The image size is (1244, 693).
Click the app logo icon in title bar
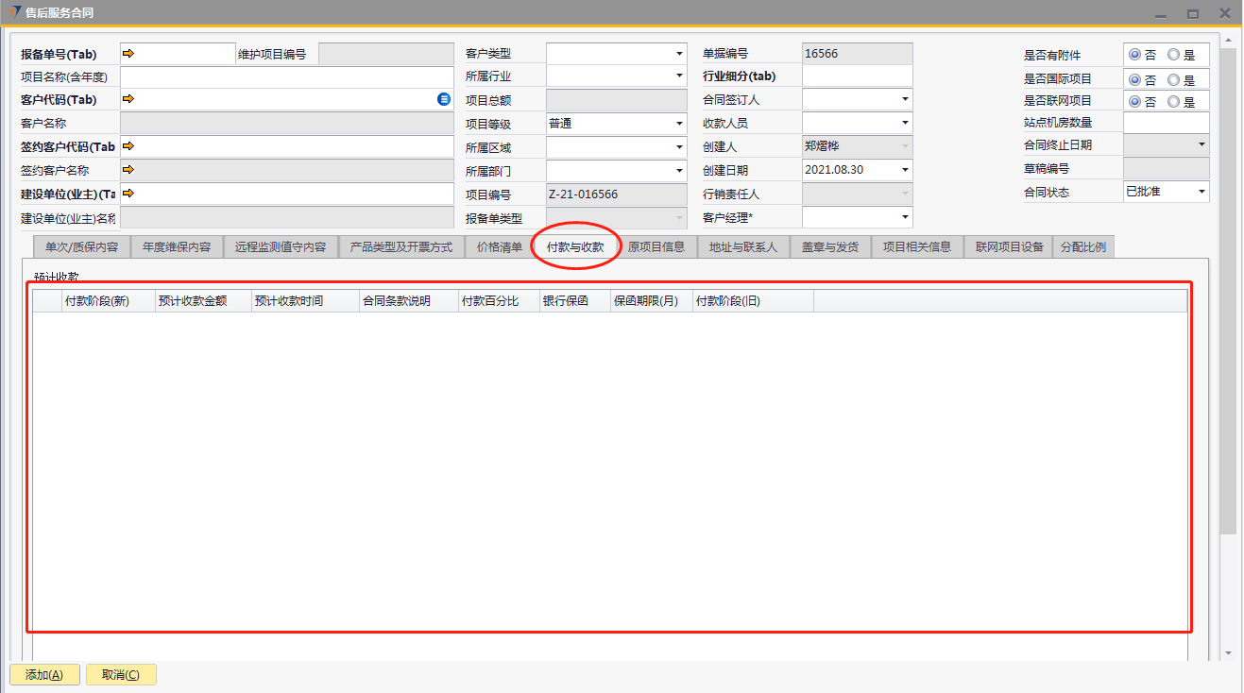(13, 12)
